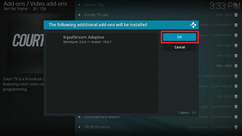Click verified shield beside 1.2.1+matrix.1 version

click(236, 25)
